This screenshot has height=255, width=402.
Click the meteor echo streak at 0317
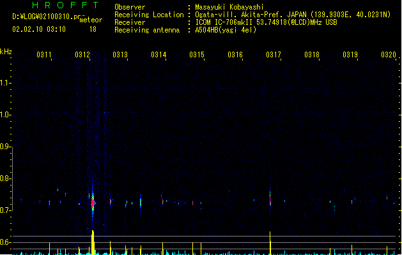(270, 200)
